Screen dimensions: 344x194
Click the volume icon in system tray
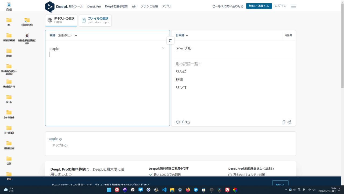coord(314,190)
